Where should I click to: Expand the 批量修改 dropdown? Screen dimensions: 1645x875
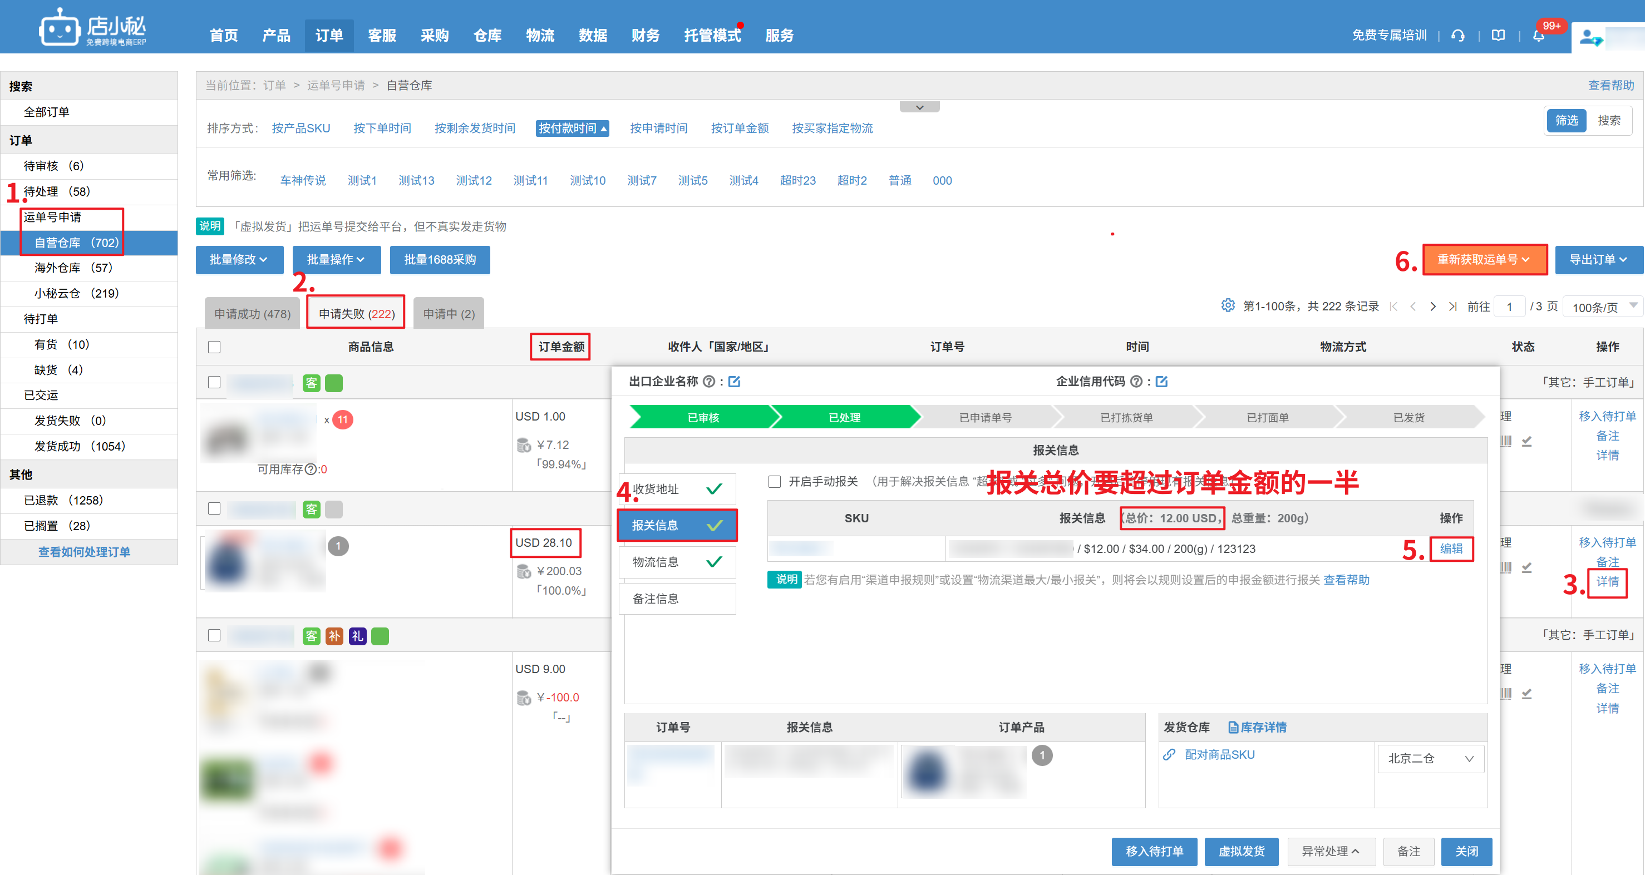(238, 260)
